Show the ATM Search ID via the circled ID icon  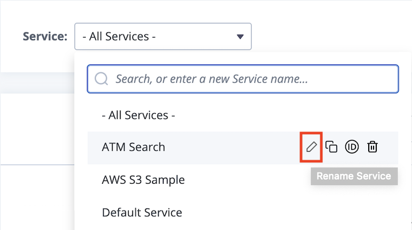[x=352, y=147]
